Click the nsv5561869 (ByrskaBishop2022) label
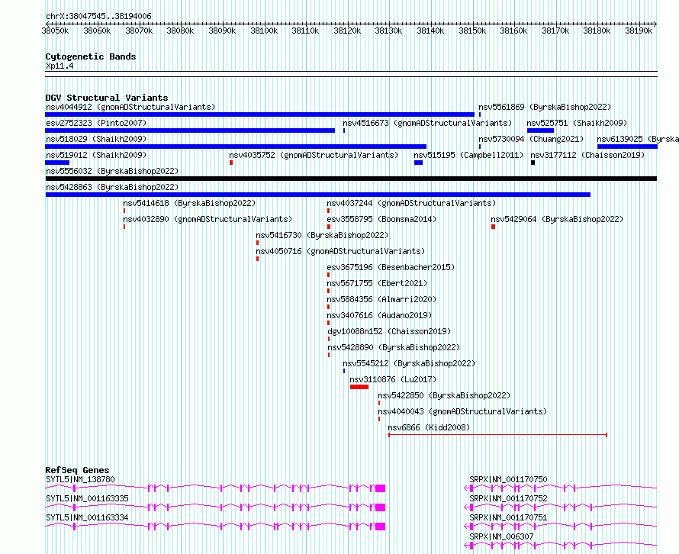The width and height of the screenshot is (679, 554). pos(545,107)
